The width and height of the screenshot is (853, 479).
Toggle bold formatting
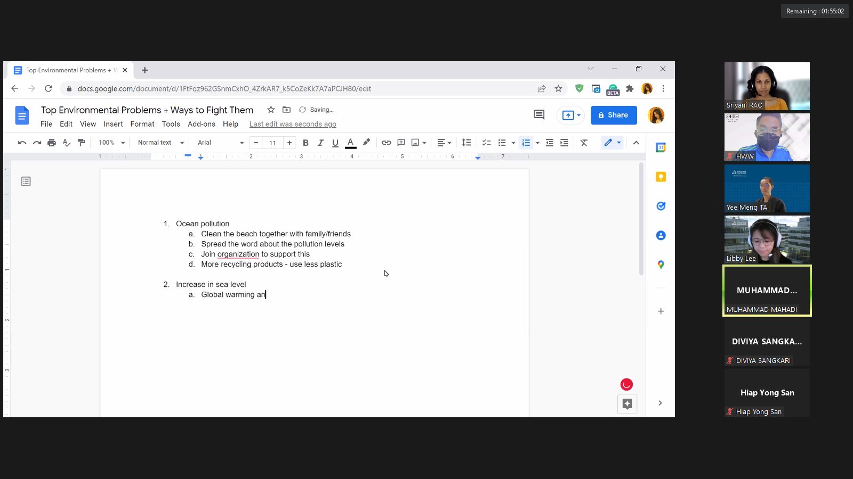pos(305,143)
